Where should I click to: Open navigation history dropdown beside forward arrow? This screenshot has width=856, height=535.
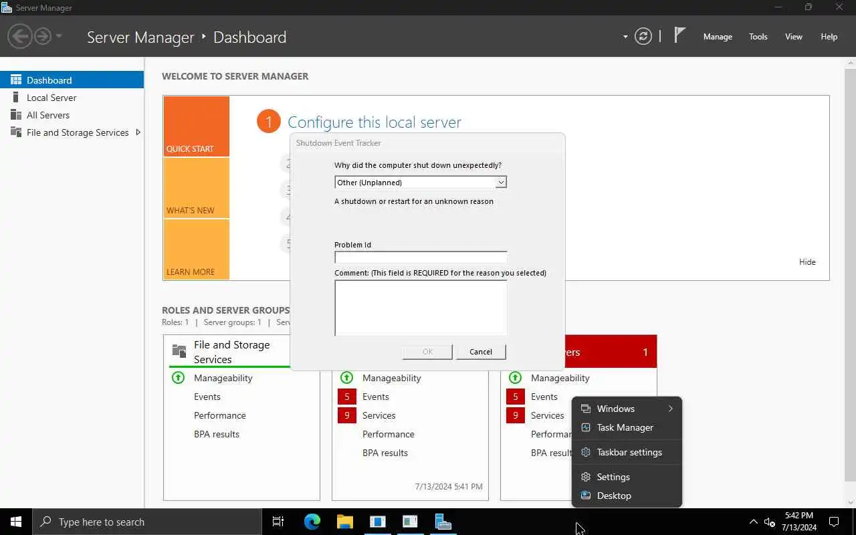59,36
